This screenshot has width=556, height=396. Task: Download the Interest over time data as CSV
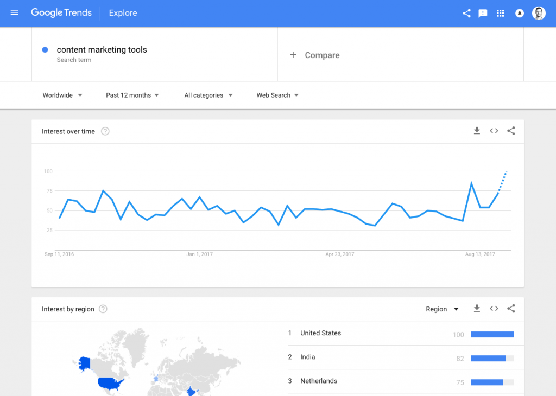click(x=477, y=131)
